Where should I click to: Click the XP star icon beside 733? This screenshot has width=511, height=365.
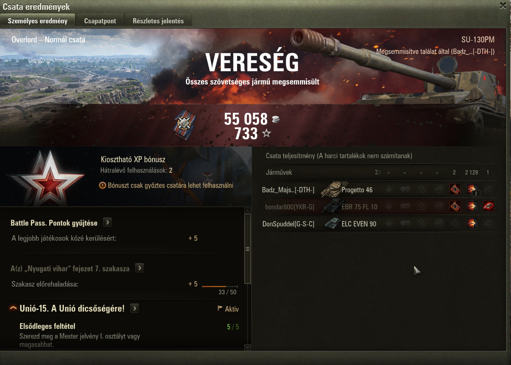point(266,133)
